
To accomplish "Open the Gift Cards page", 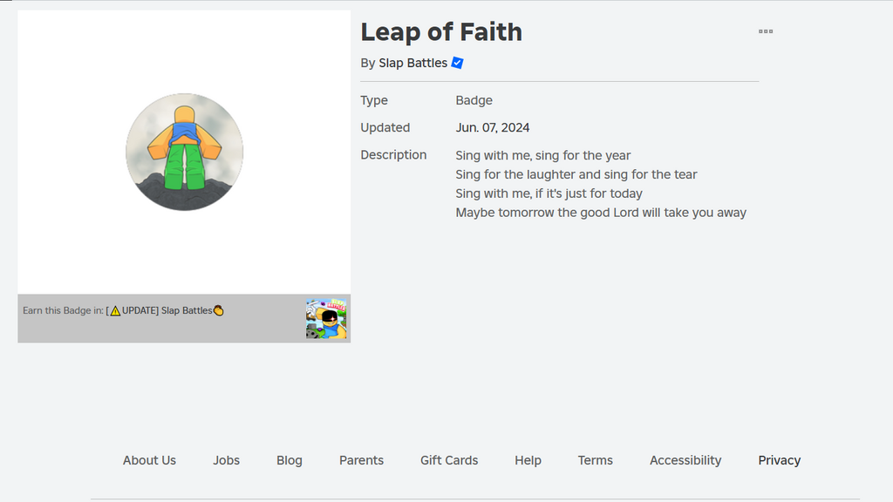I will [x=448, y=460].
